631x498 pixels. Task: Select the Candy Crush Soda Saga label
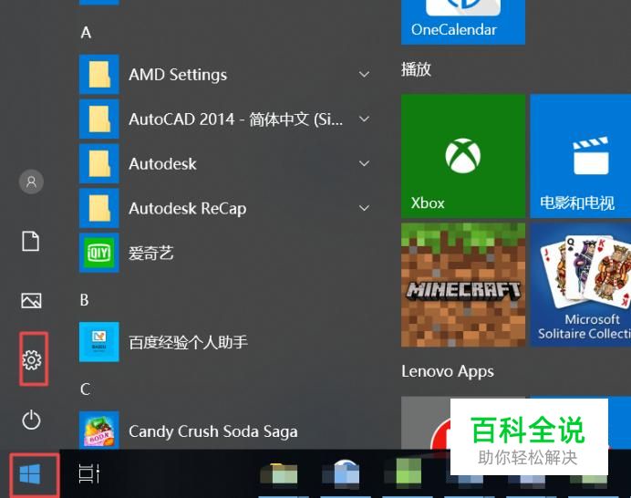213,431
